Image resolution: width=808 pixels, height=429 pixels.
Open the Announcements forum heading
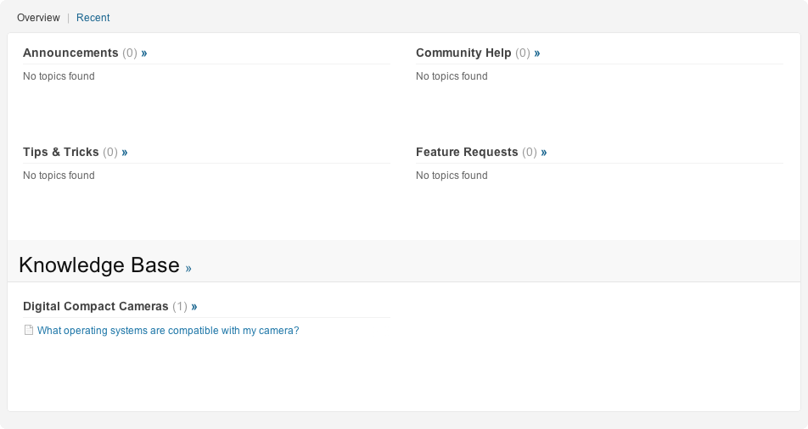70,53
